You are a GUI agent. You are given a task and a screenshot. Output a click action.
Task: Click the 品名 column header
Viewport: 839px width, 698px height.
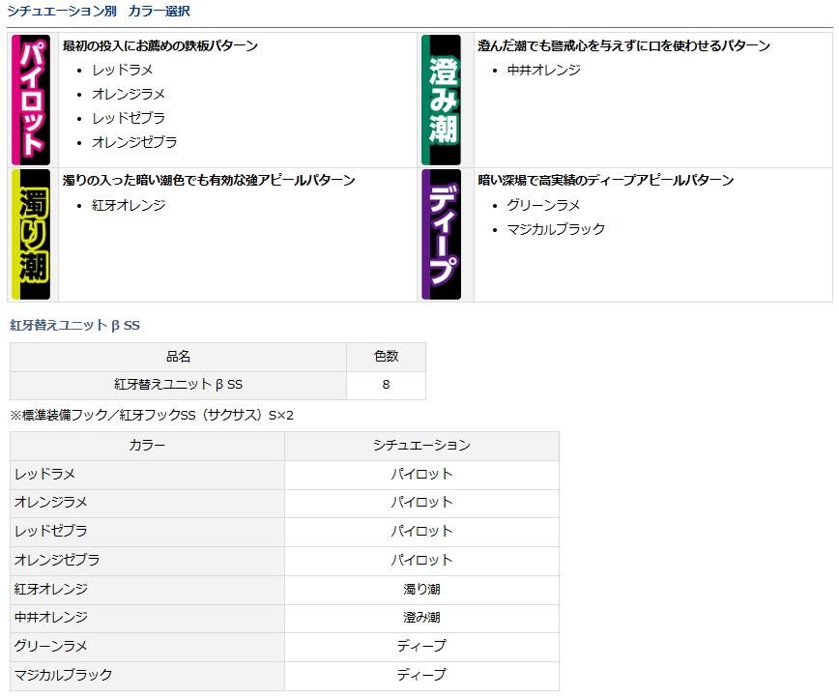(x=178, y=357)
